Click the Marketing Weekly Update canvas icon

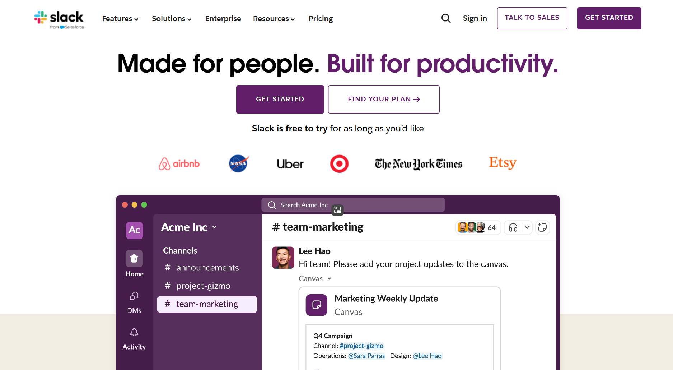(316, 305)
